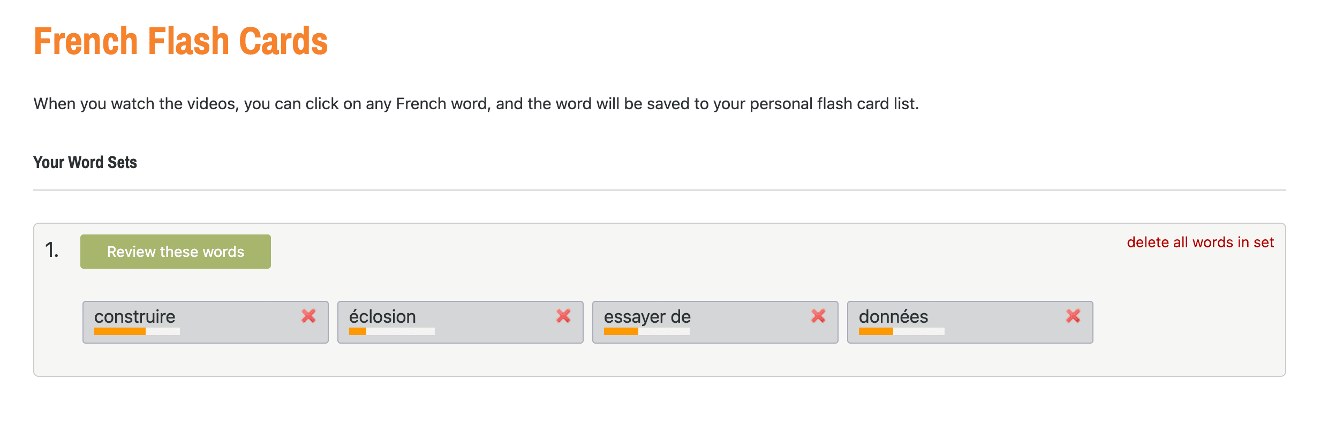1328x425 pixels.
Task: Choose the données word card
Action: click(893, 316)
